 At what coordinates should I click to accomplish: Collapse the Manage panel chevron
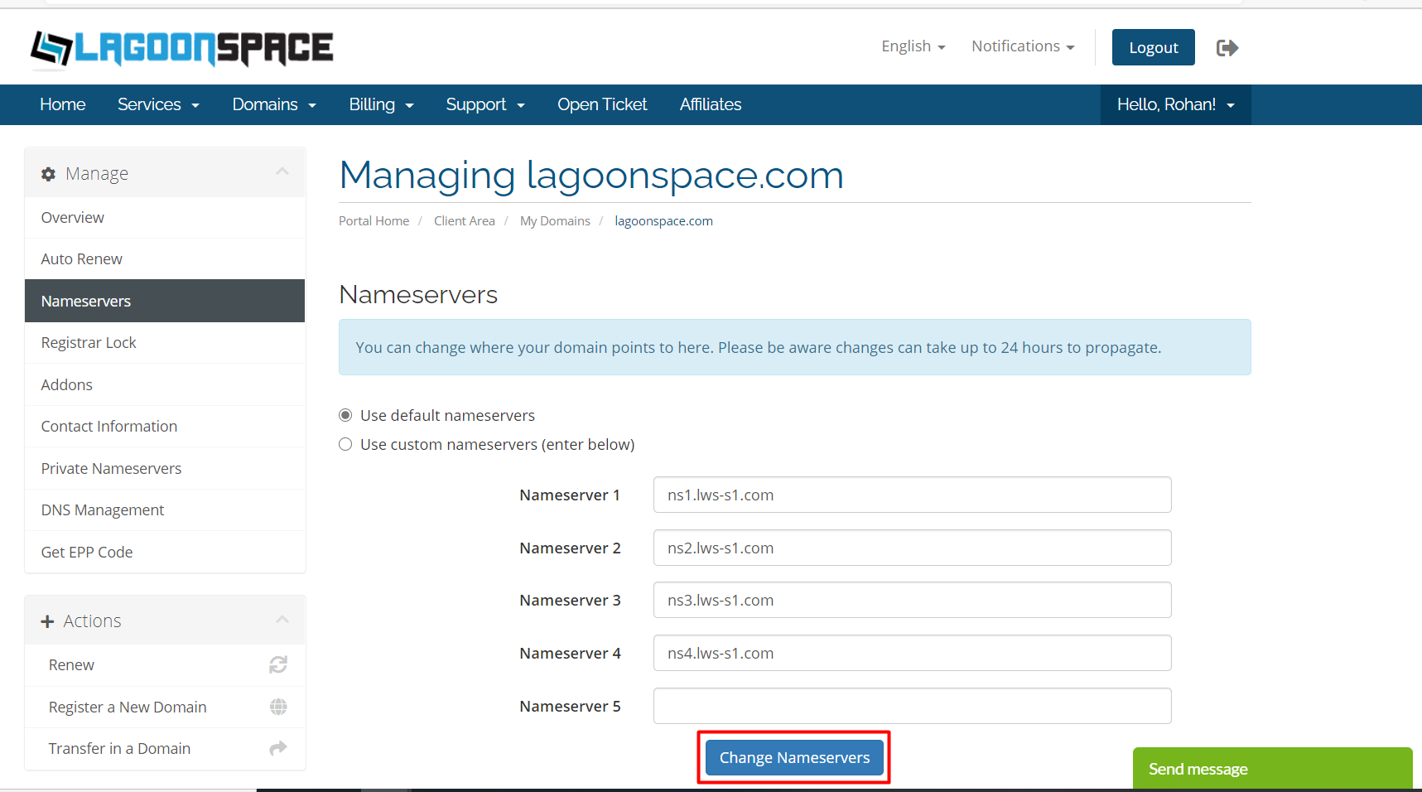pos(282,171)
